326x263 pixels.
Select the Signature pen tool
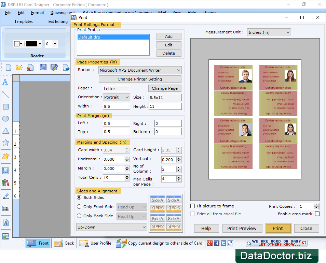pos(5,196)
